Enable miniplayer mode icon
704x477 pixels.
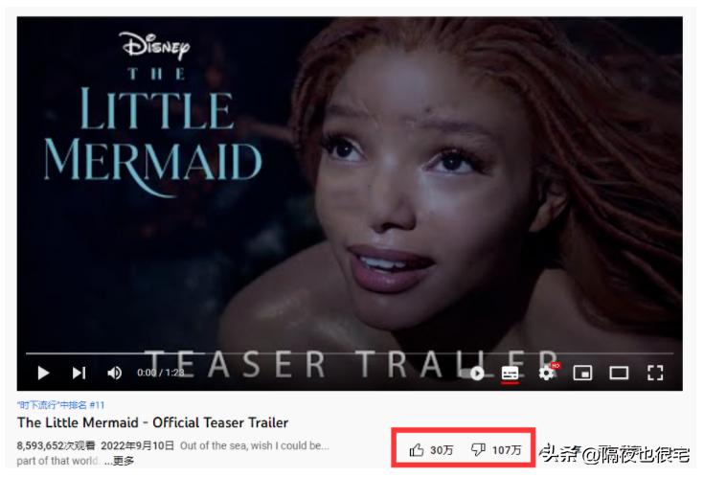click(582, 373)
